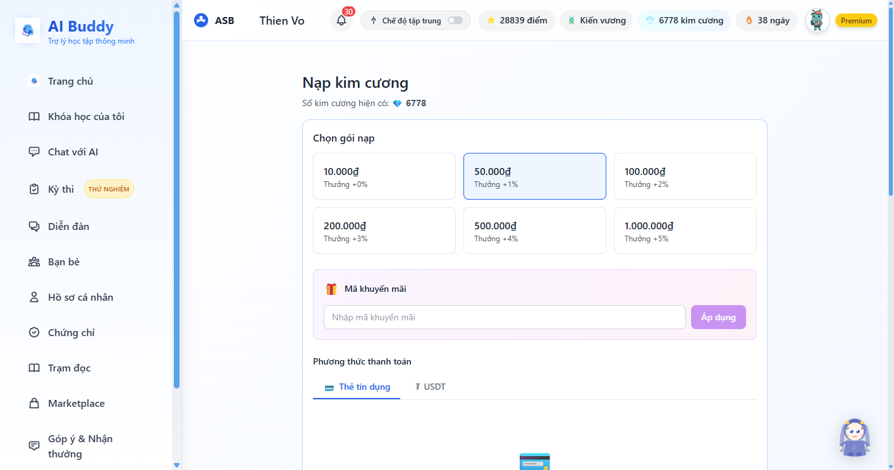
Task: Open notifications bell with 30 badge
Action: pos(341,20)
